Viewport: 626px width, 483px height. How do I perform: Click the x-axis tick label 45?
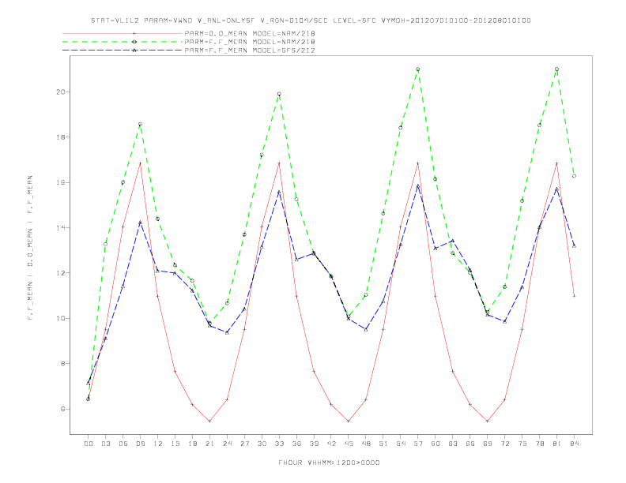[x=349, y=444]
